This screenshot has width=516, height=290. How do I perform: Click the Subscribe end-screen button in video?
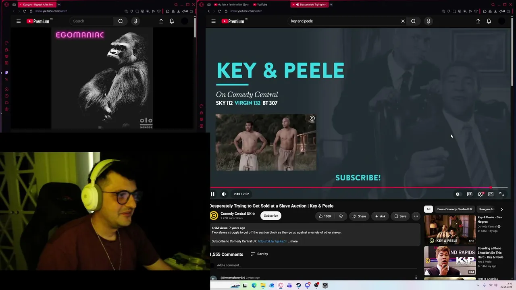[358, 178]
